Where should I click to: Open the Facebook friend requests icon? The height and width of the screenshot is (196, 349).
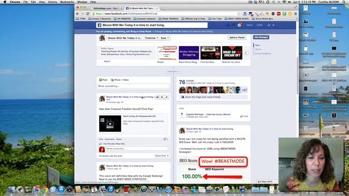pyautogui.click(x=228, y=25)
